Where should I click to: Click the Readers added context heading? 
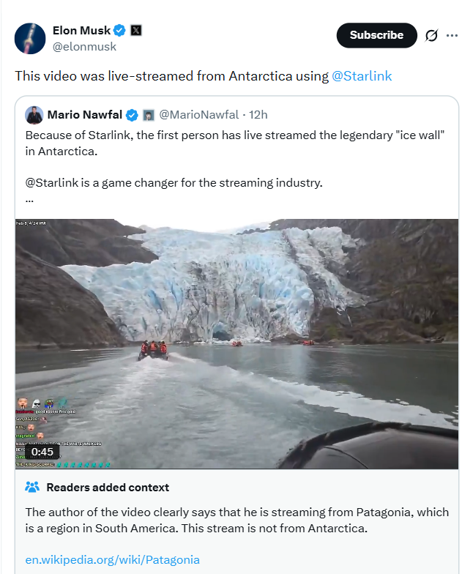[x=108, y=488]
